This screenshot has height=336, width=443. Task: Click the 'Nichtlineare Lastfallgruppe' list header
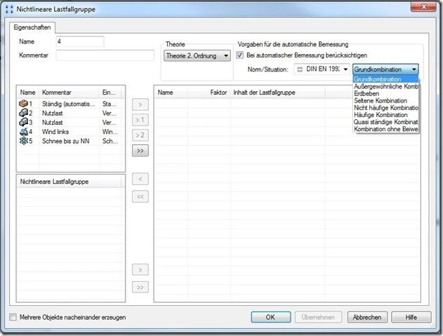coord(70,182)
